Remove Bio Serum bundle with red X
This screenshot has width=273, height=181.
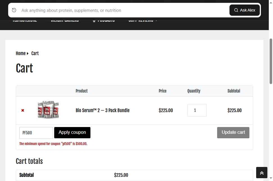point(23,110)
